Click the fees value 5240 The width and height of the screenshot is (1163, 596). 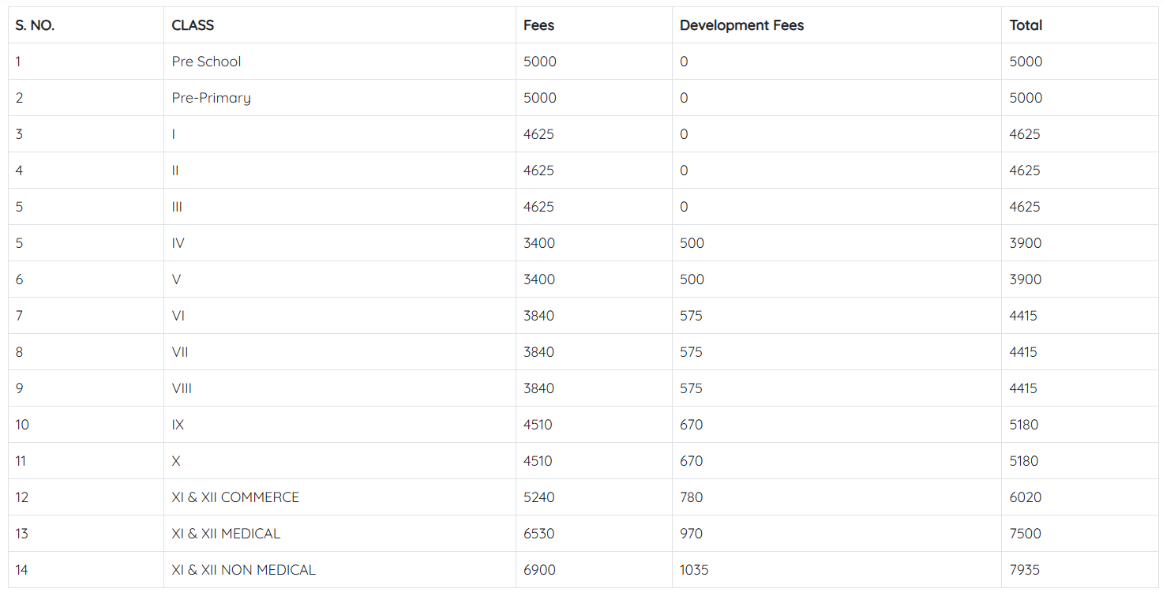(x=539, y=497)
